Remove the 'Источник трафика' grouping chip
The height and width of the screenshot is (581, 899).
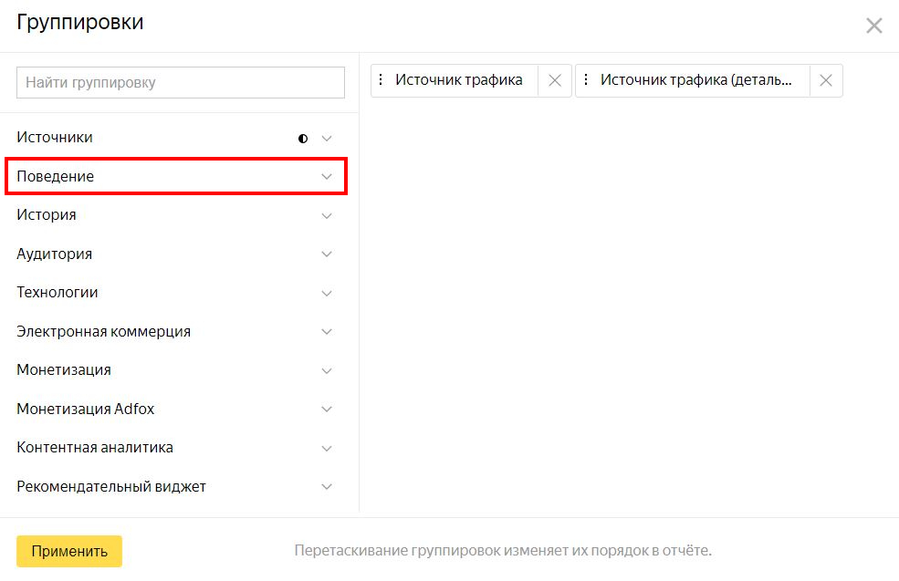point(554,80)
